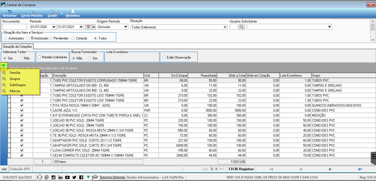The width and height of the screenshot is (376, 181).
Task: Choose Sim under Buscar Fornecedor
Action: coord(90,58)
